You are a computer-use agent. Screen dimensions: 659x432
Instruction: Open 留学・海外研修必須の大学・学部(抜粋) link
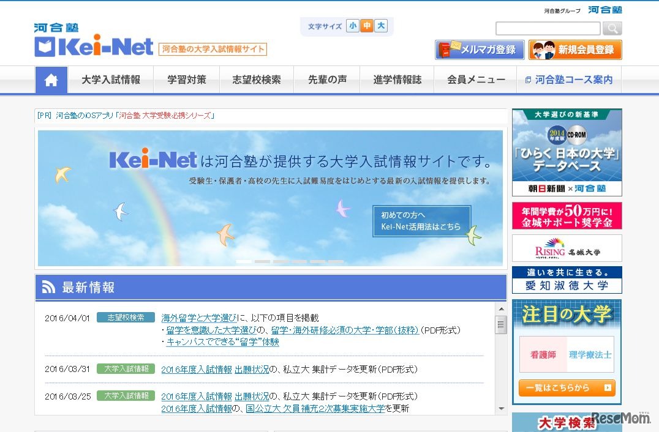tap(345, 330)
